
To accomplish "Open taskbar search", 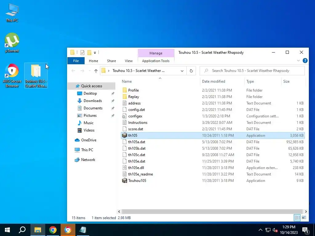I will pyautogui.click(x=22, y=230).
